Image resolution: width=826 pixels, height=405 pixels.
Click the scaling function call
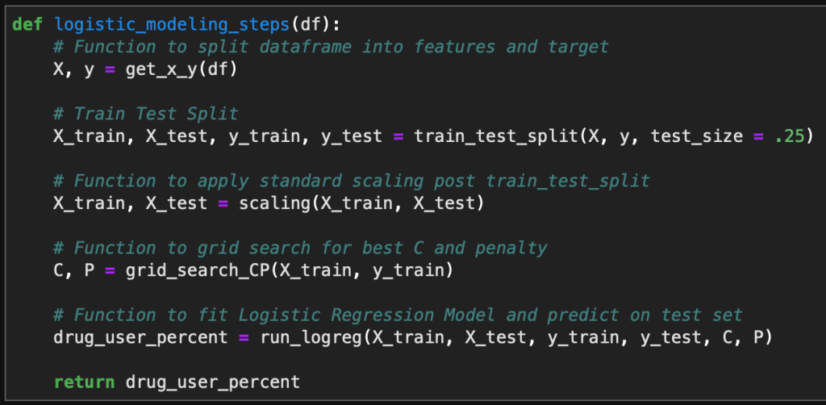pos(274,203)
